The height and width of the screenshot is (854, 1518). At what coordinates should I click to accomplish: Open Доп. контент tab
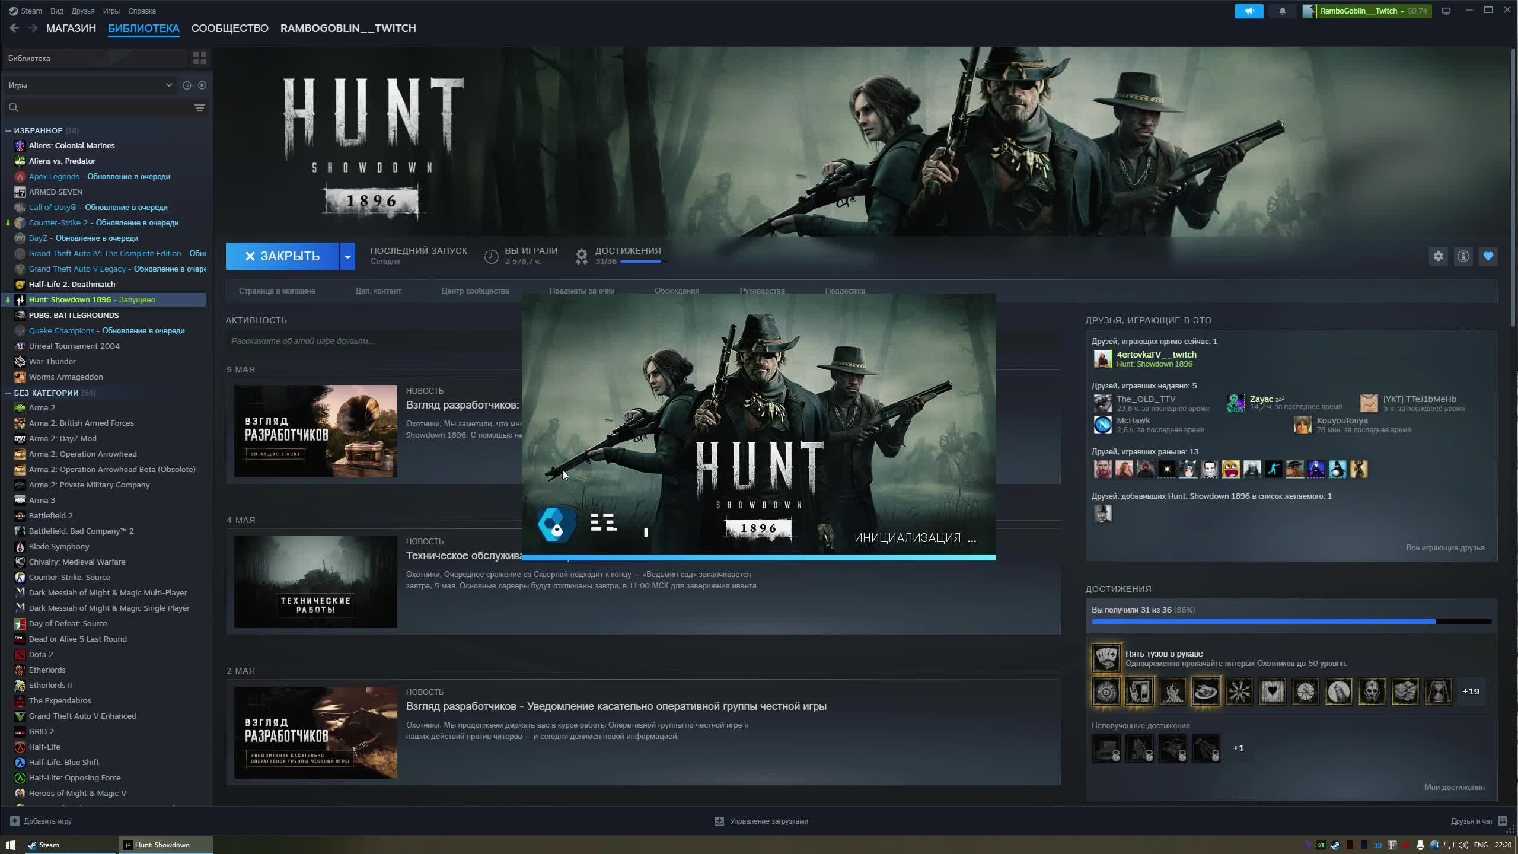[378, 291]
